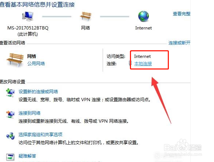Open the 本地连接 link

pos(143,64)
